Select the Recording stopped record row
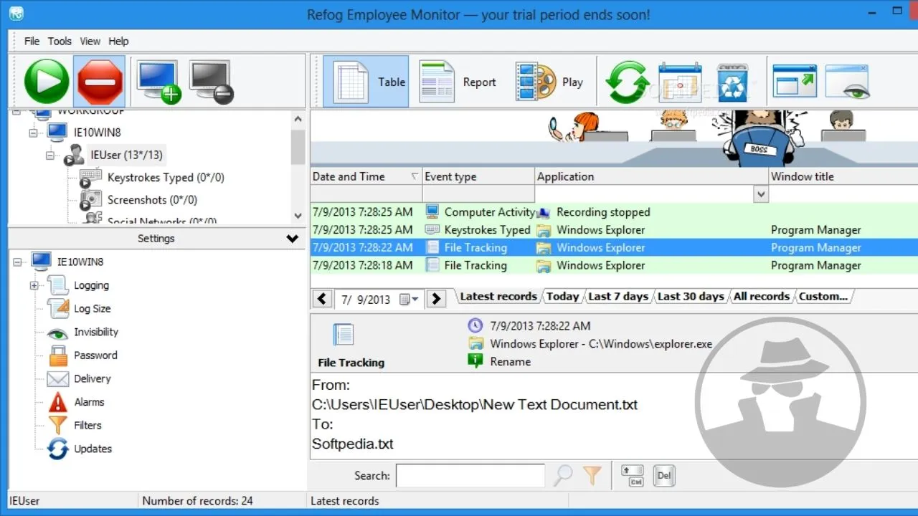Screen dimensions: 918x516 [614, 212]
